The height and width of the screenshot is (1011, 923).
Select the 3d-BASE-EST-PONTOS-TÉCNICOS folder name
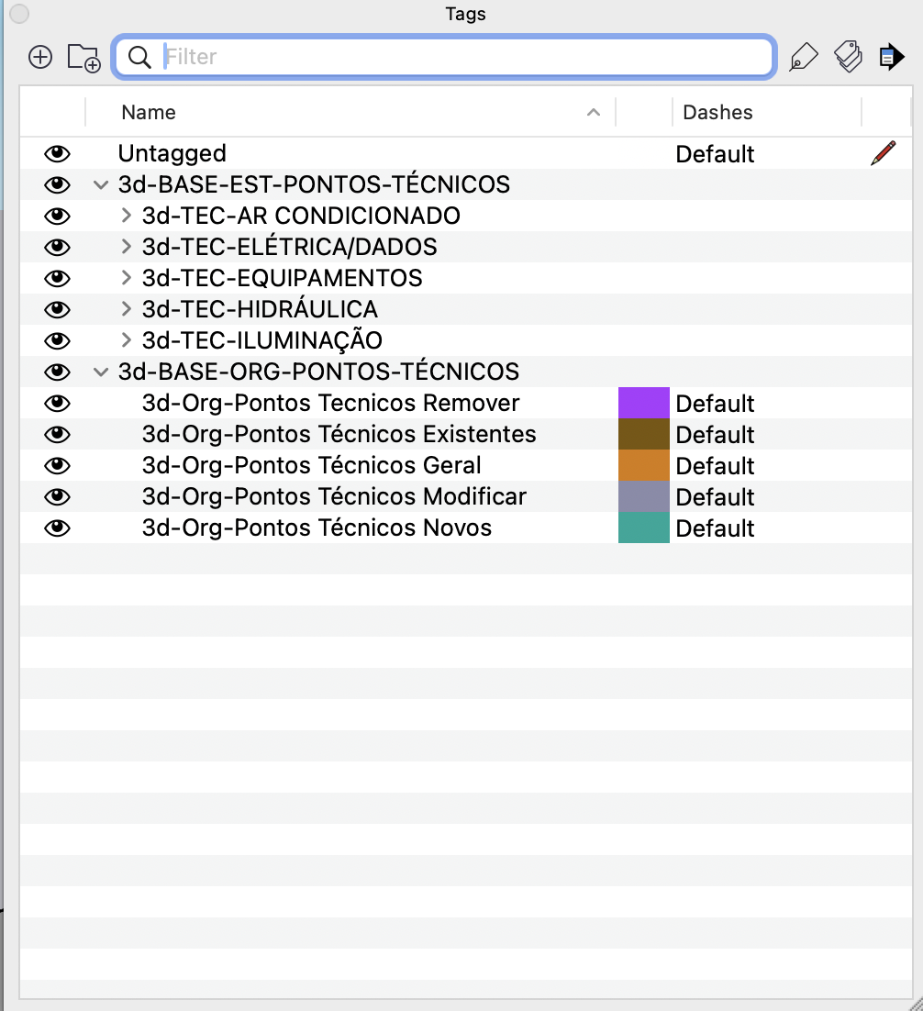click(314, 184)
